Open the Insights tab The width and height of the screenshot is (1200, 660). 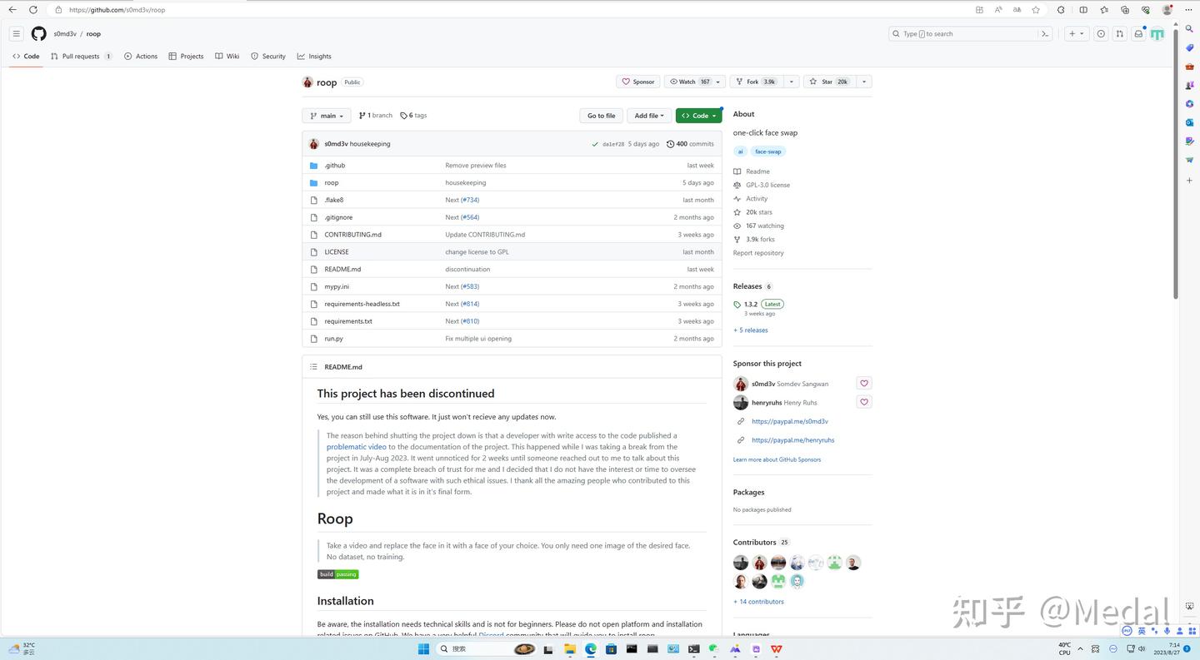pos(314,57)
